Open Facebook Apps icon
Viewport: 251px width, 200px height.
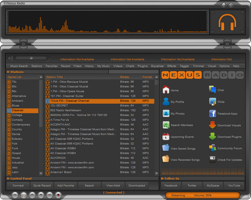pyautogui.click(x=212, y=113)
